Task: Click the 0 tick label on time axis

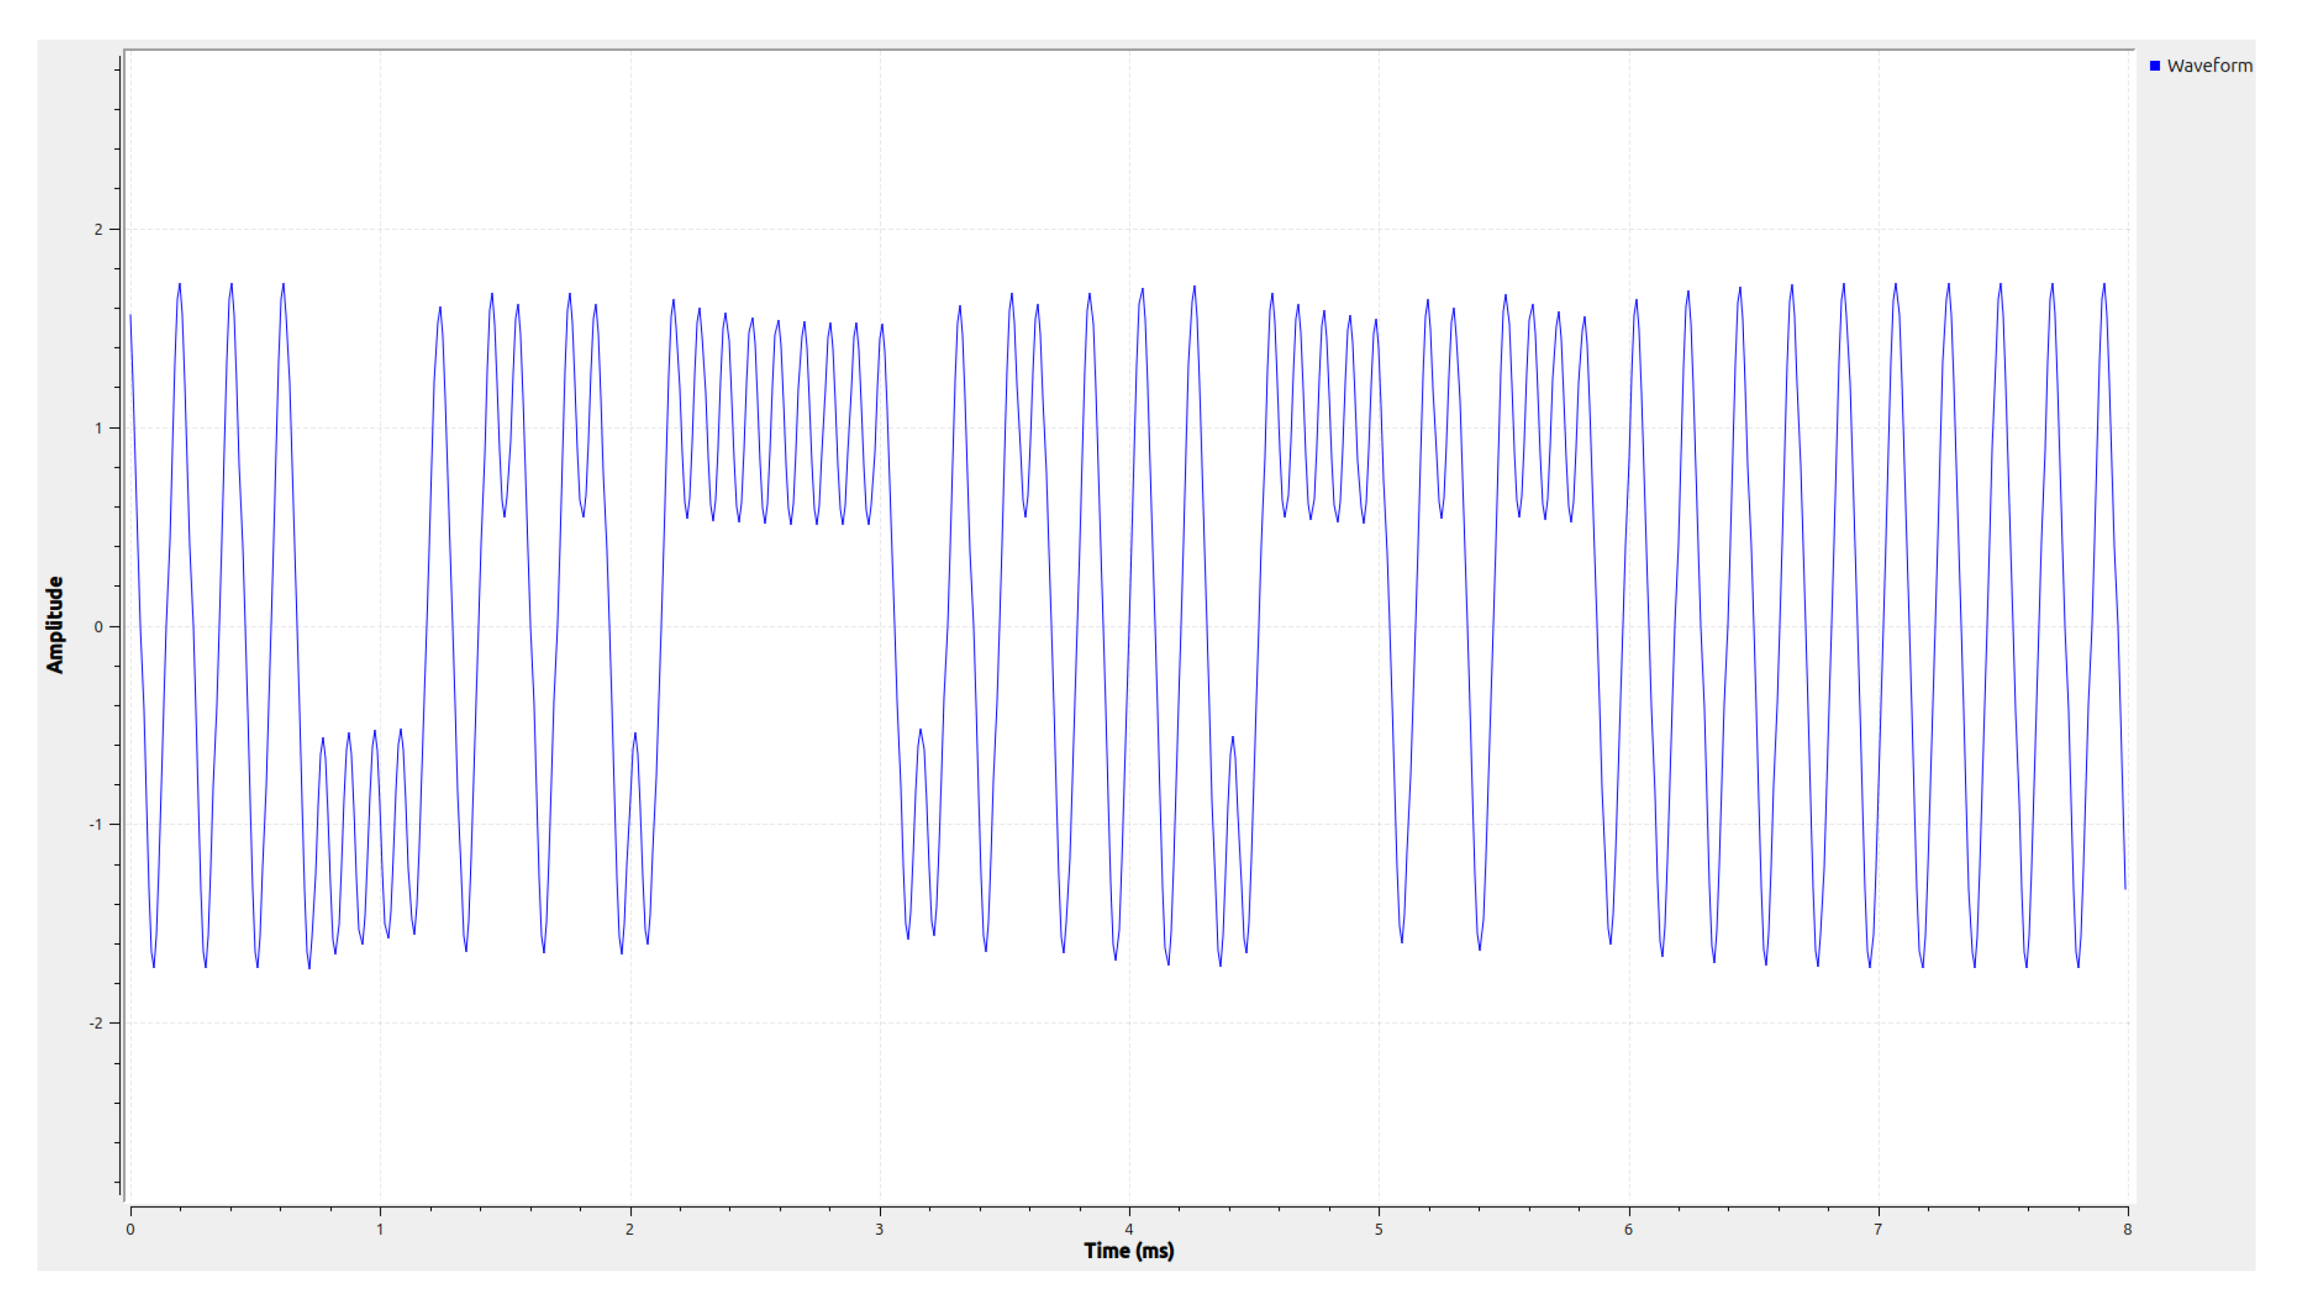Action: [130, 1229]
